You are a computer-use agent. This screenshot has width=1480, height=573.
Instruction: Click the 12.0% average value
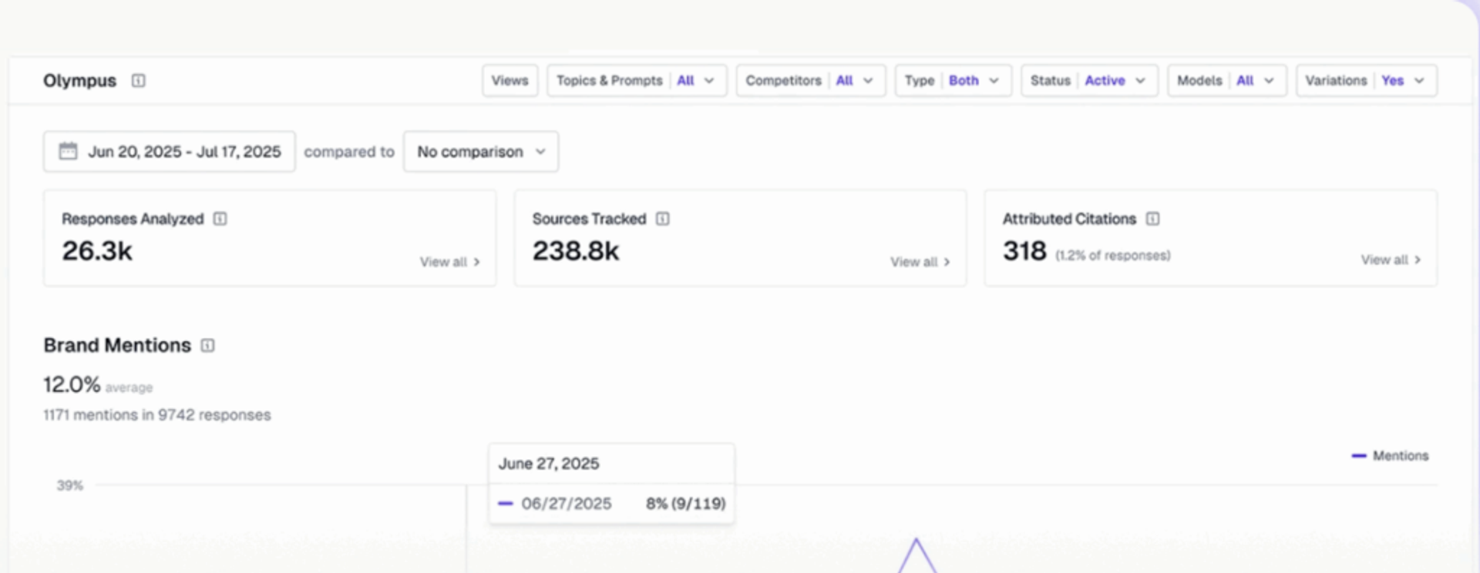click(x=72, y=384)
